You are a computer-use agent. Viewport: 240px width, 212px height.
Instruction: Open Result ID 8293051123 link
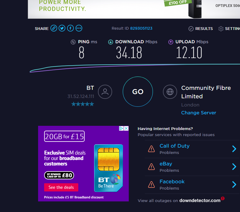pos(141,28)
